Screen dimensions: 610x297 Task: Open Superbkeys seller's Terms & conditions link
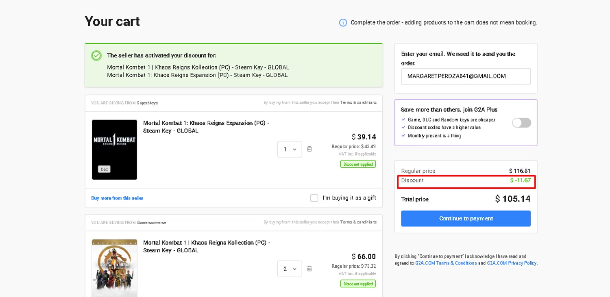click(x=358, y=102)
